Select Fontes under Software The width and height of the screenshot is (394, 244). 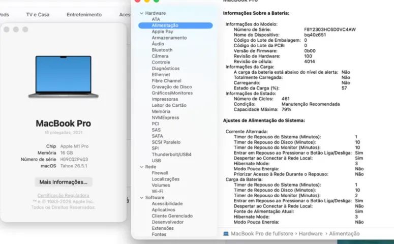click(159, 234)
